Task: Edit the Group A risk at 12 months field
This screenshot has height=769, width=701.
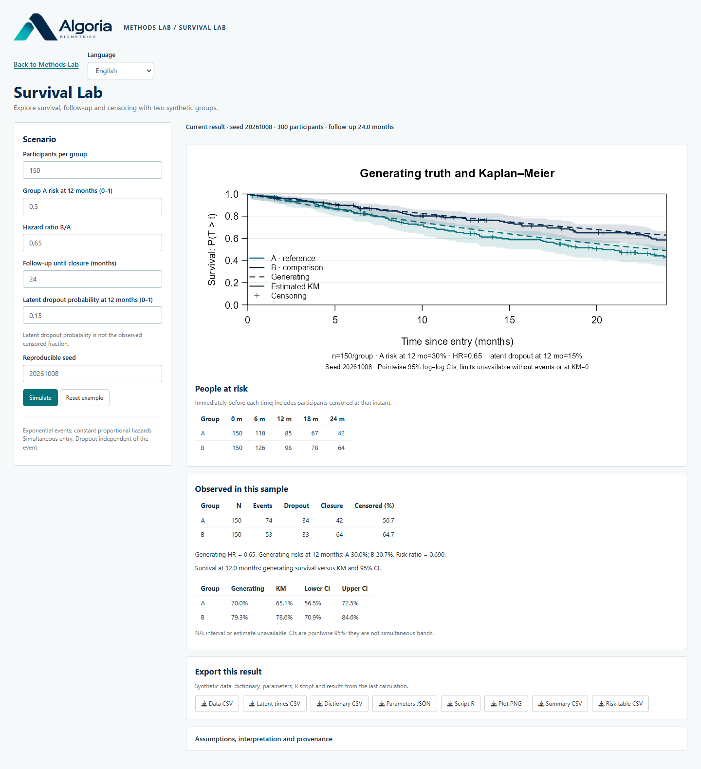Action: [92, 206]
